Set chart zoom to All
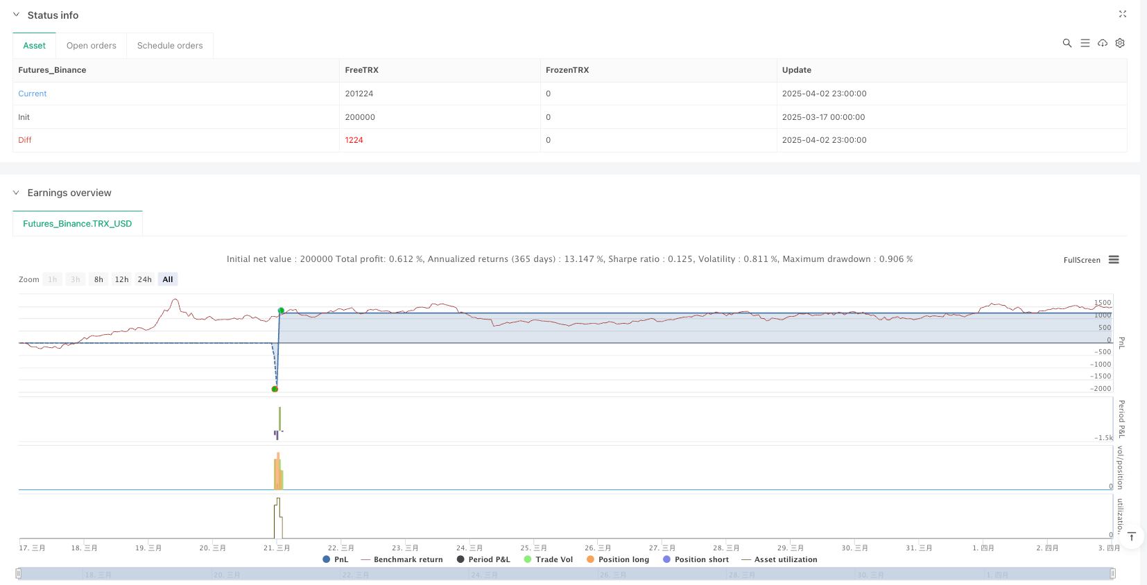The height and width of the screenshot is (585, 1147). (x=168, y=279)
